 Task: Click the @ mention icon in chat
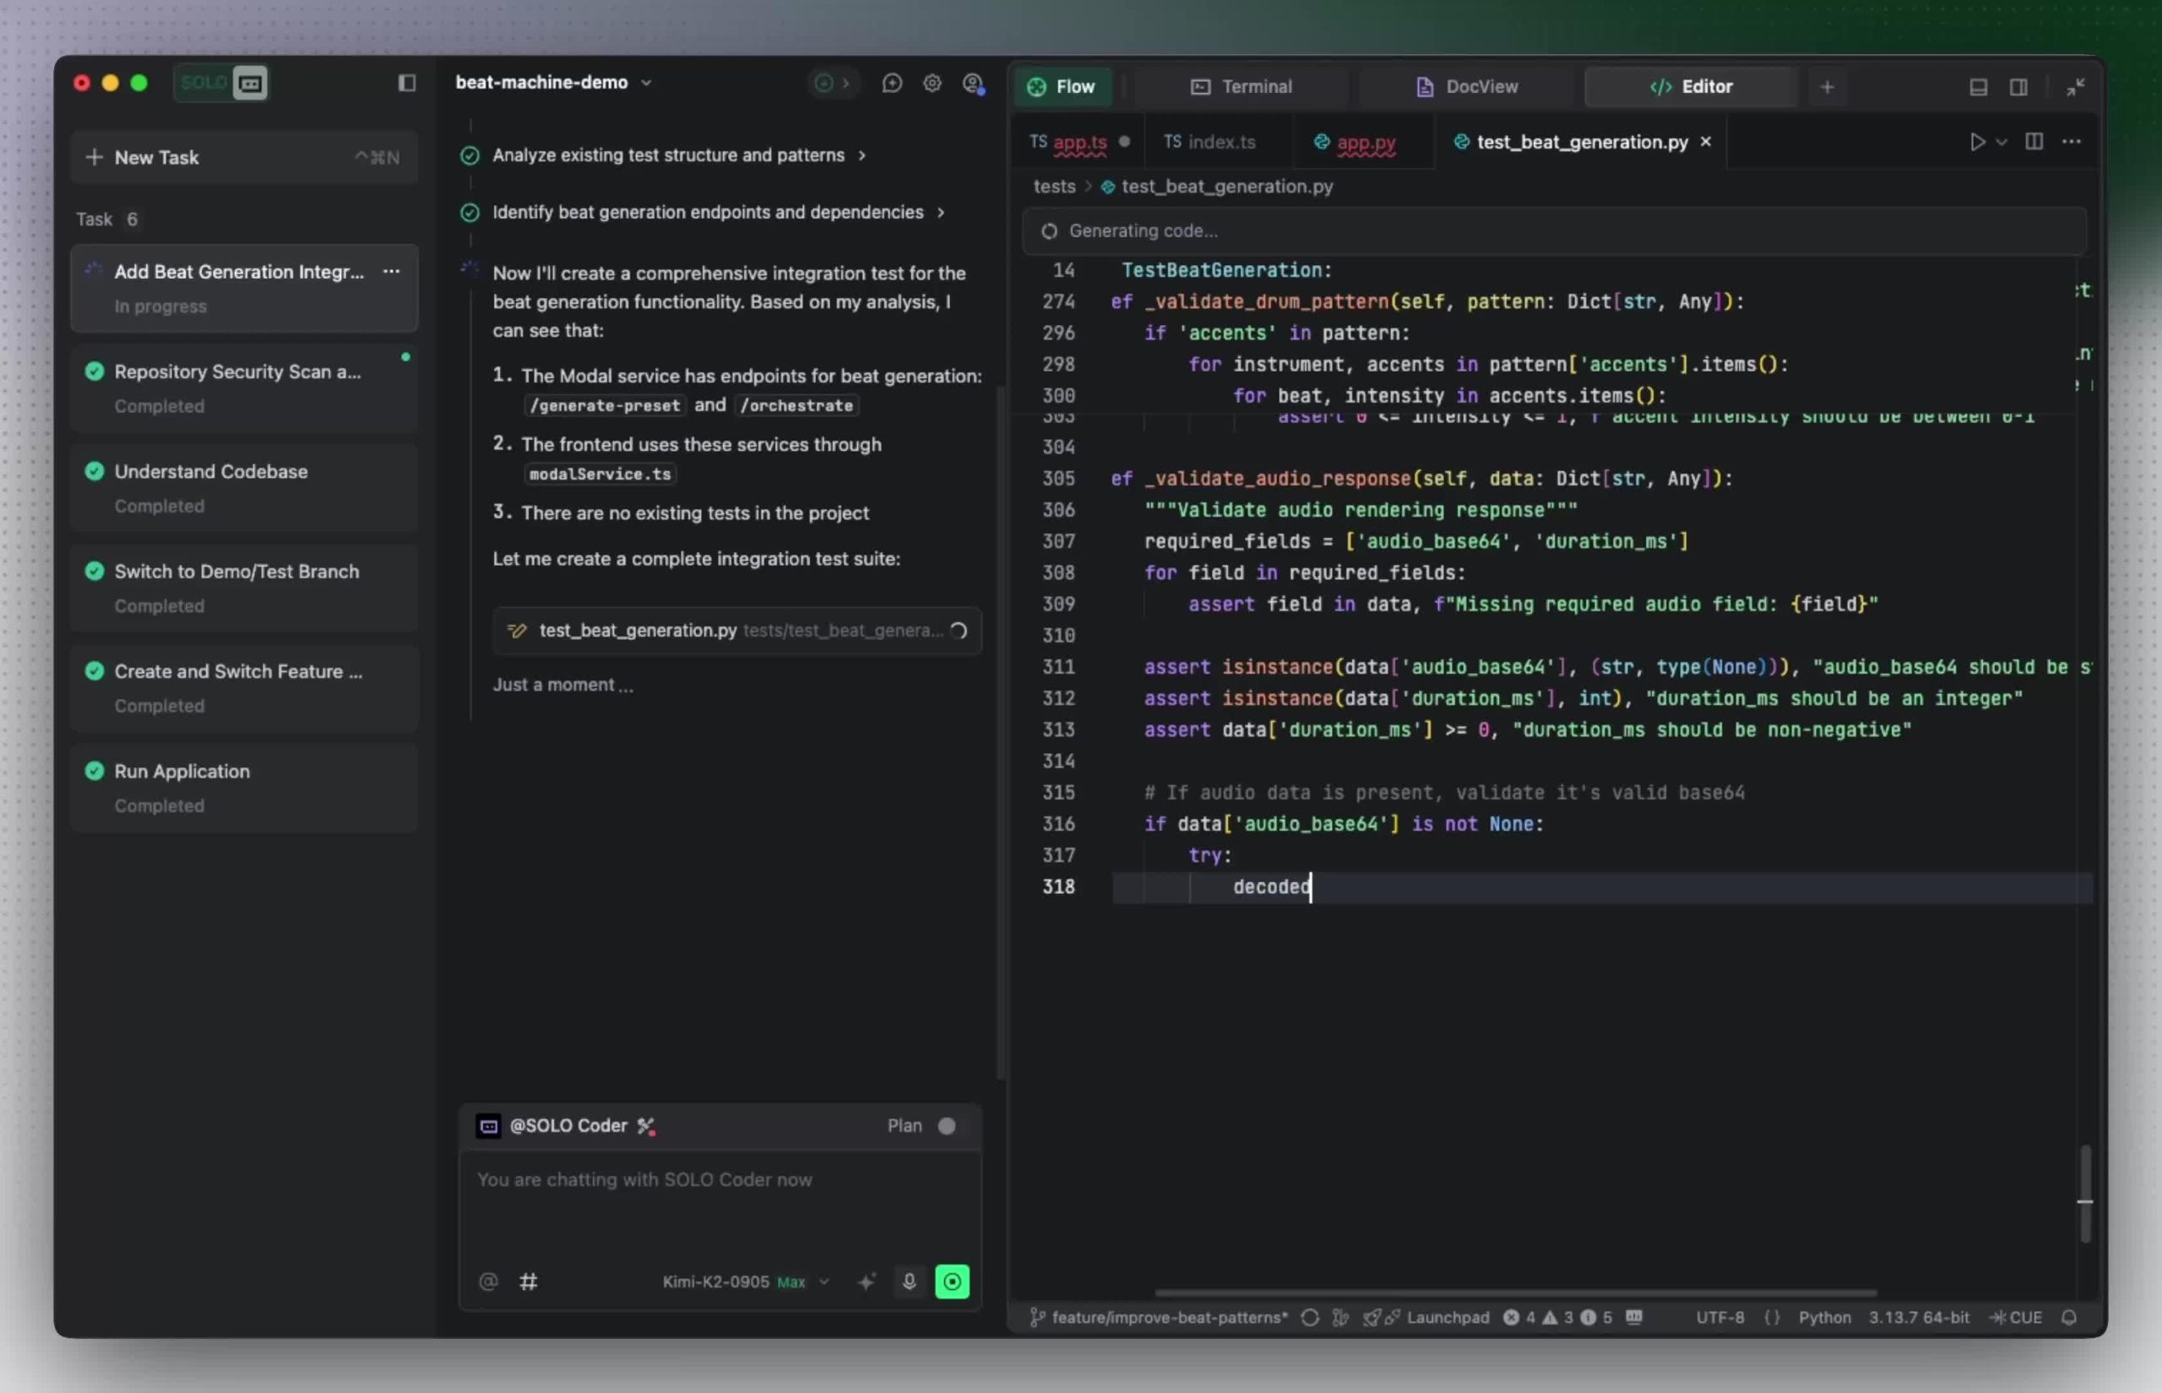tap(487, 1281)
